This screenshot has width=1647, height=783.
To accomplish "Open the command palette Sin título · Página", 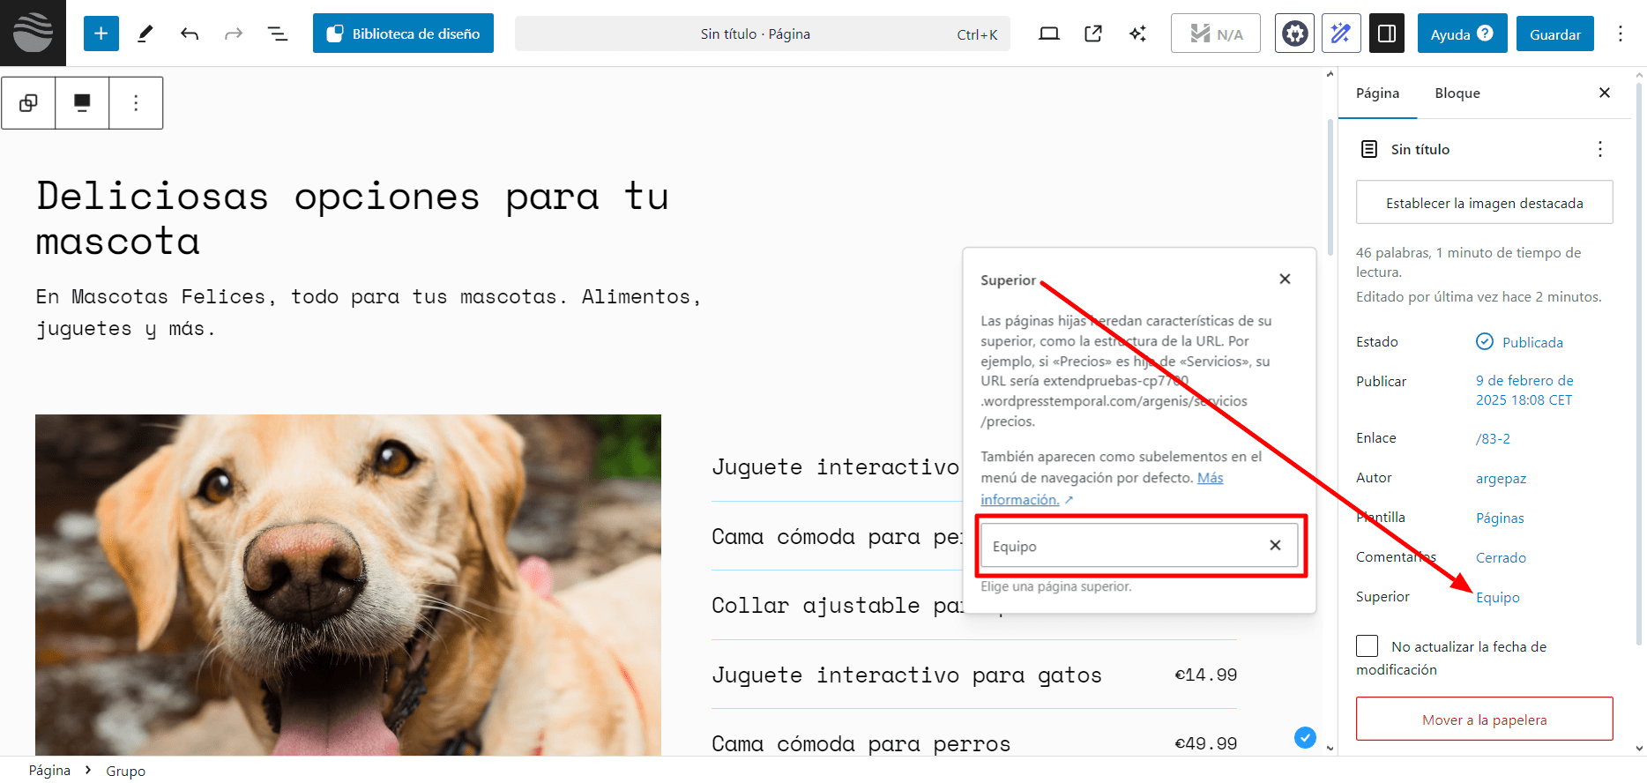I will tap(763, 34).
